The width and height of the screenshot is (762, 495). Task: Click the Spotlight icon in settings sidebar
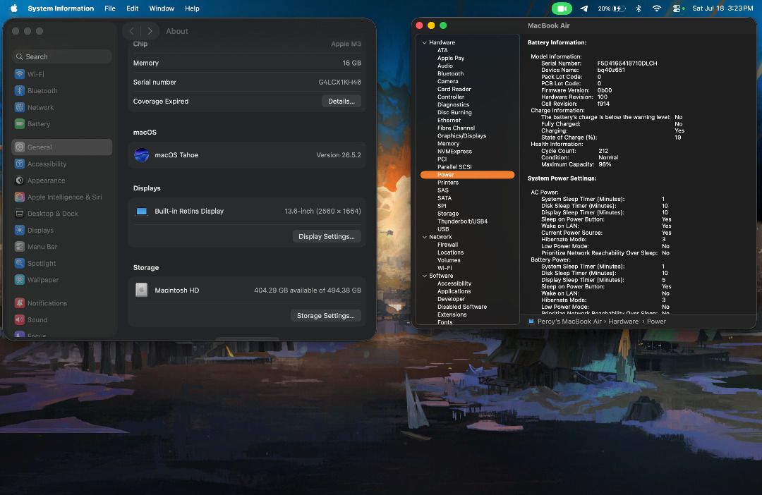tap(20, 263)
